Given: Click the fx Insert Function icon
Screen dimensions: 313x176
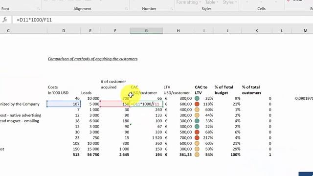Looking at the screenshot, I should (x=5, y=20).
